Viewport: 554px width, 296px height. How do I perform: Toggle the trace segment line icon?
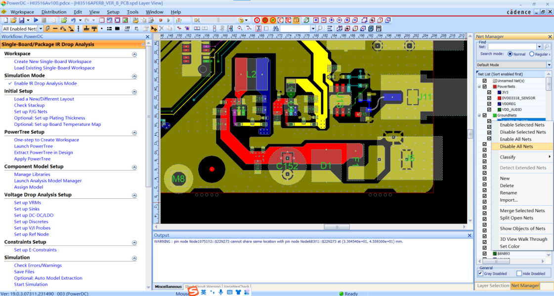(55, 29)
